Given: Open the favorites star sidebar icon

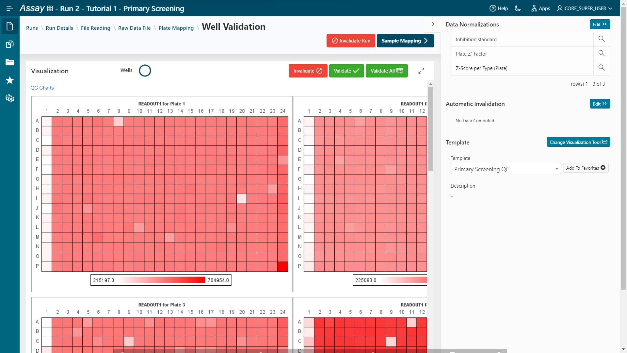Looking at the screenshot, I should pos(10,80).
